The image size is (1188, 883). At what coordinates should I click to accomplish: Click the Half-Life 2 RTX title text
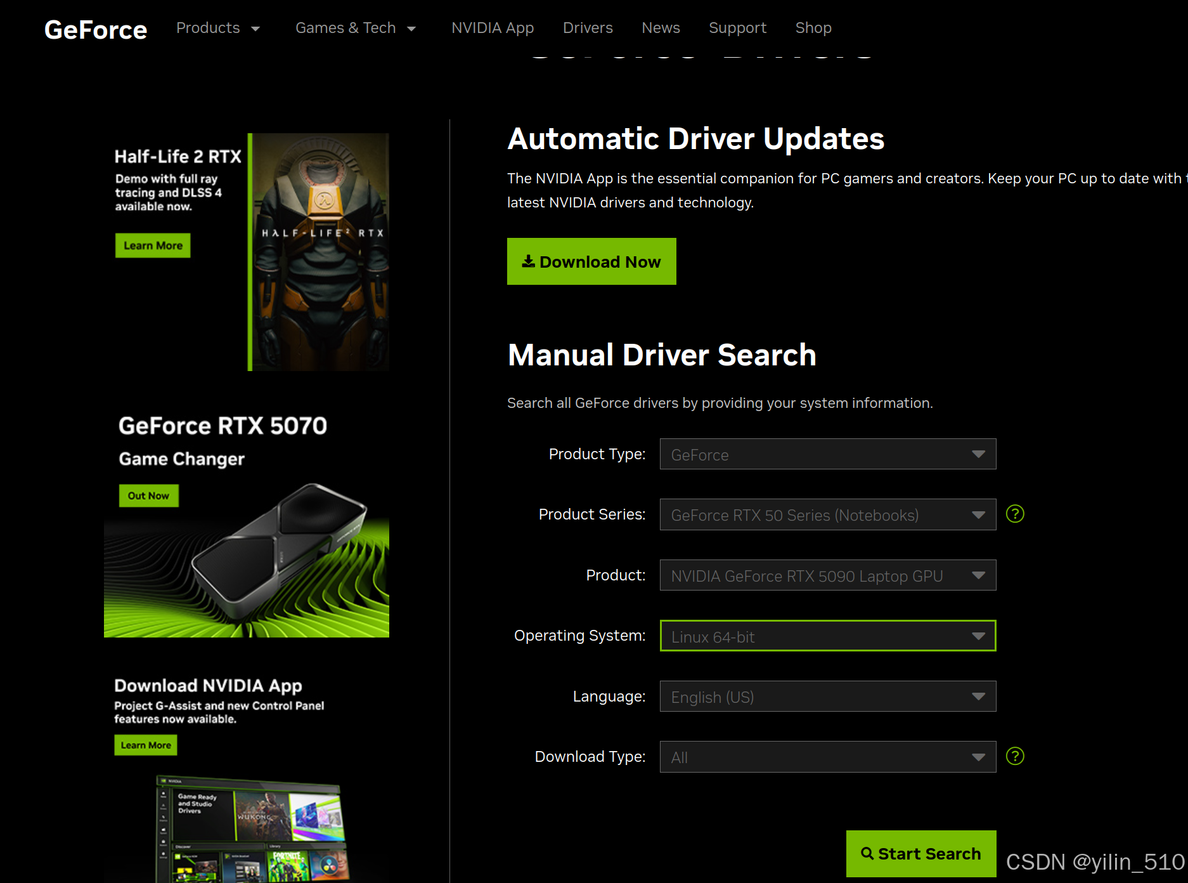click(178, 157)
